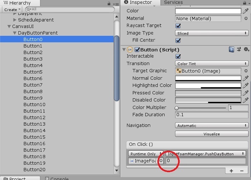Open the Image Type Sliced dropdown
Image resolution: width=251 pixels, height=180 pixels.
click(x=212, y=33)
